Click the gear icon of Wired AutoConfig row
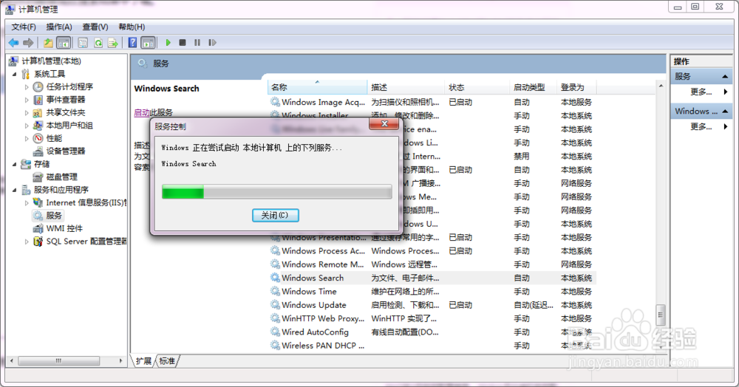 tap(275, 332)
